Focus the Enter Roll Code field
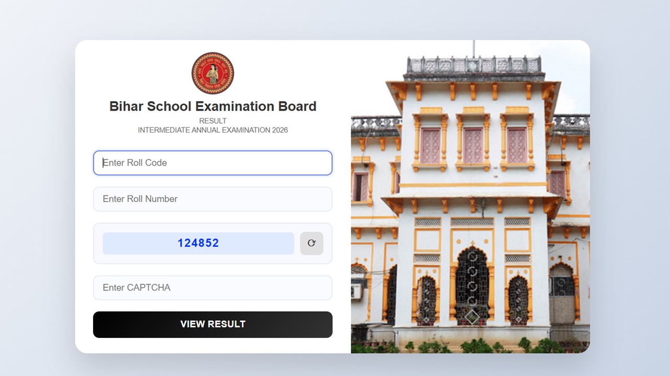The image size is (670, 376). tap(213, 163)
